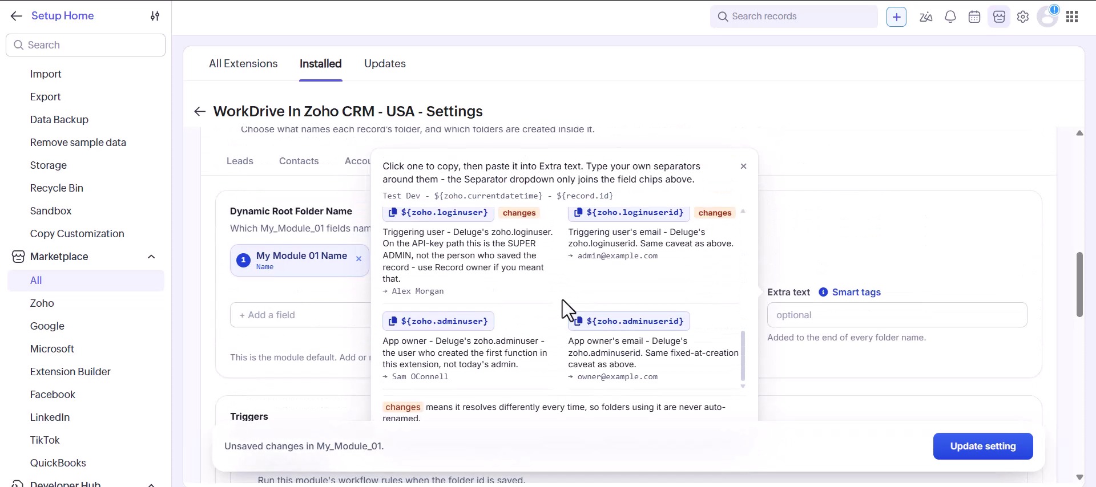Open the Marketplace icon in header
This screenshot has height=487, width=1096.
click(x=999, y=17)
